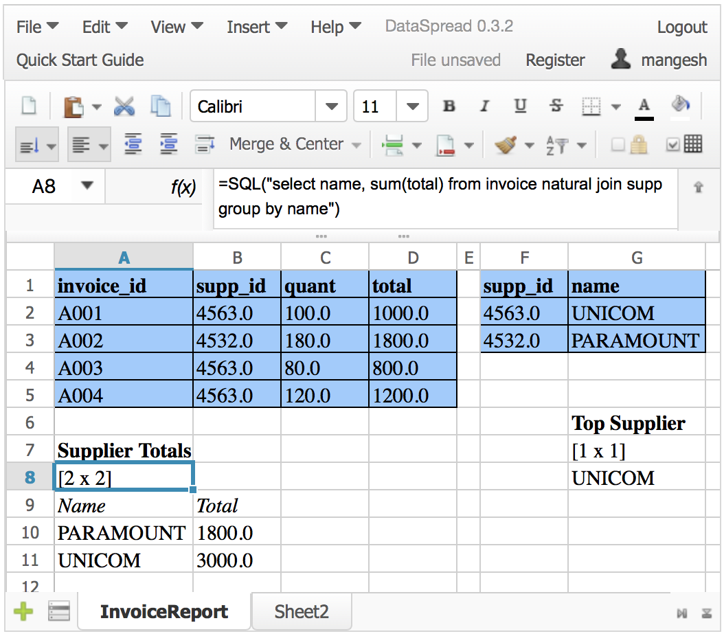Click the cell borders icon
724x636 pixels.
tap(591, 106)
